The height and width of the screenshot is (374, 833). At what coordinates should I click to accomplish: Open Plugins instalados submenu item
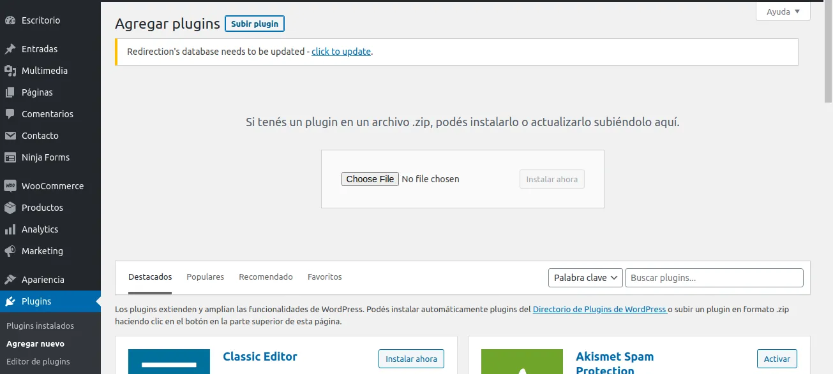pyautogui.click(x=40, y=326)
